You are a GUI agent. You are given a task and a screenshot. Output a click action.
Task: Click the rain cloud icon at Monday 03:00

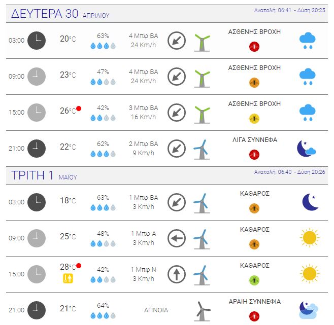tap(308, 41)
